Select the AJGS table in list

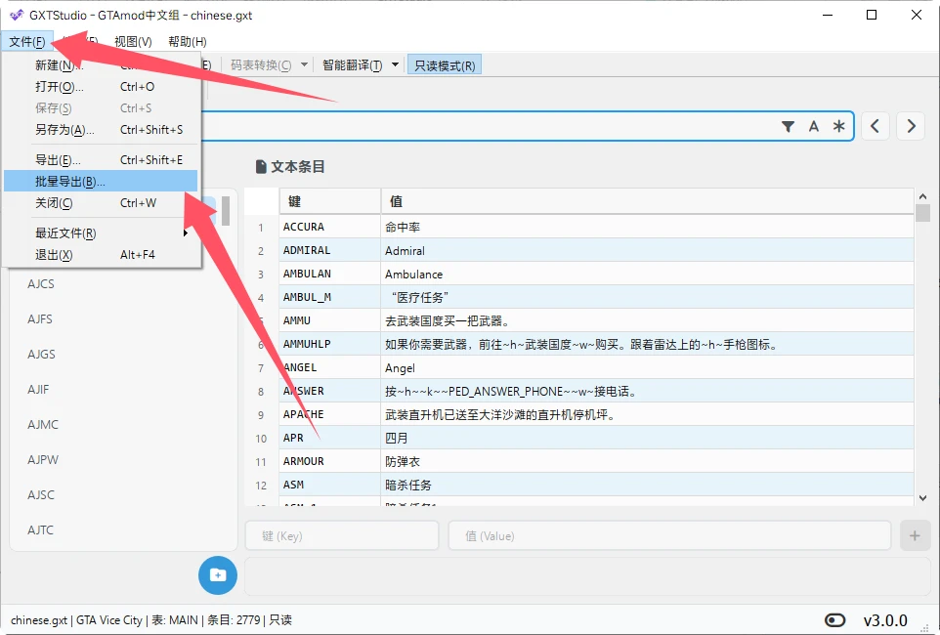pyautogui.click(x=41, y=355)
